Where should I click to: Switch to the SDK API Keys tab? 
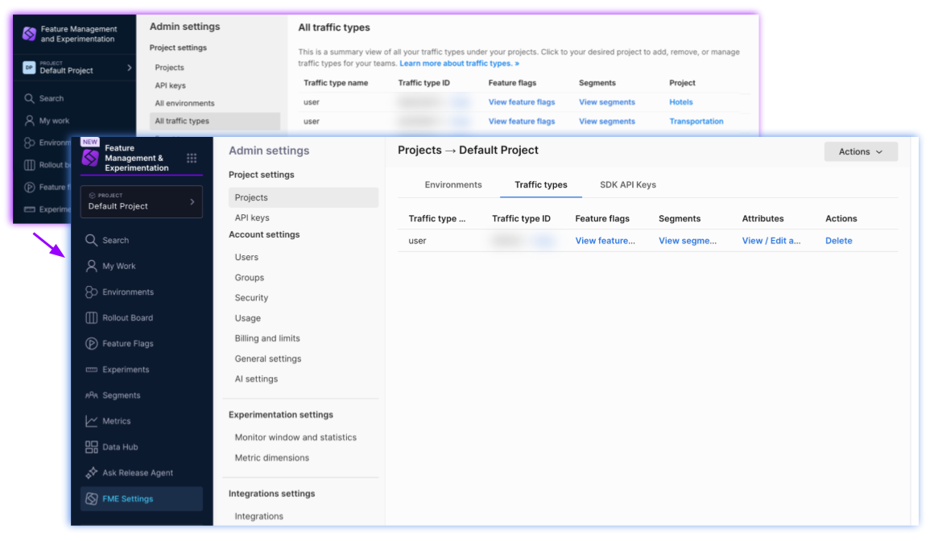pos(627,184)
